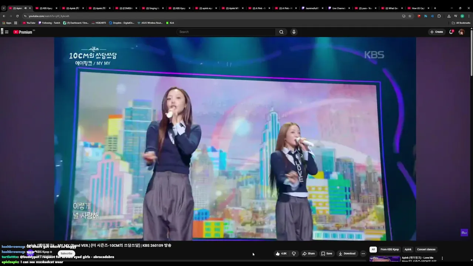Go back with browser back arrow
This screenshot has height=266, width=473.
(4, 16)
